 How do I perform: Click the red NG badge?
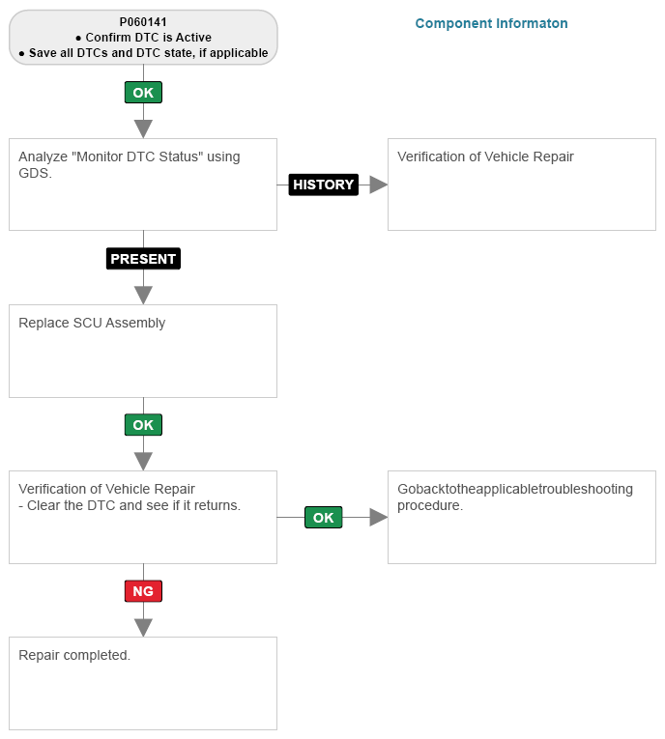click(143, 591)
